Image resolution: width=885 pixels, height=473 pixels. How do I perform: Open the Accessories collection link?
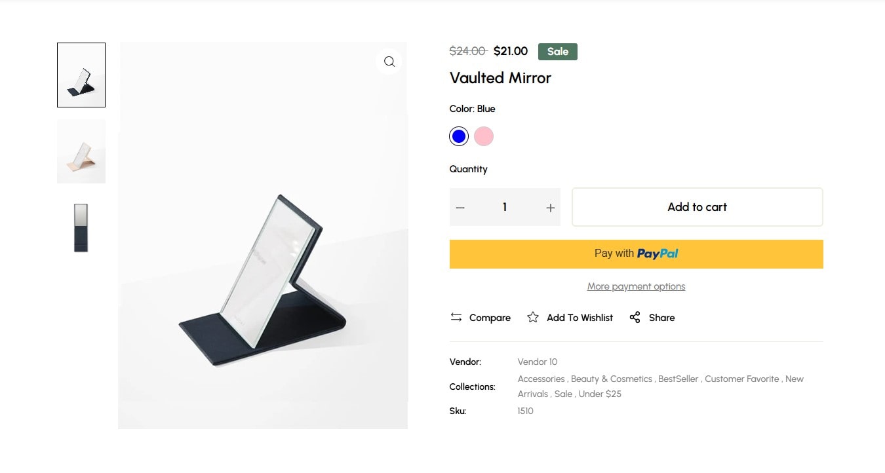[x=541, y=379]
